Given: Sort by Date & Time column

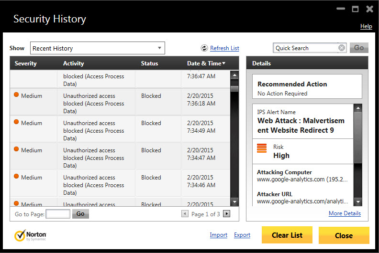Looking at the screenshot, I should click(206, 63).
